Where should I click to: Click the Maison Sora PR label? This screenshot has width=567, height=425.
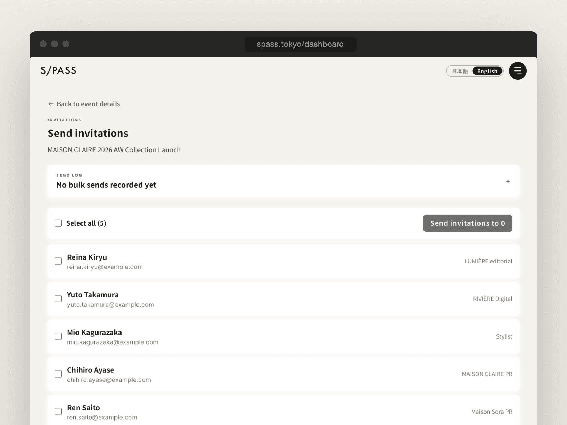(x=492, y=412)
